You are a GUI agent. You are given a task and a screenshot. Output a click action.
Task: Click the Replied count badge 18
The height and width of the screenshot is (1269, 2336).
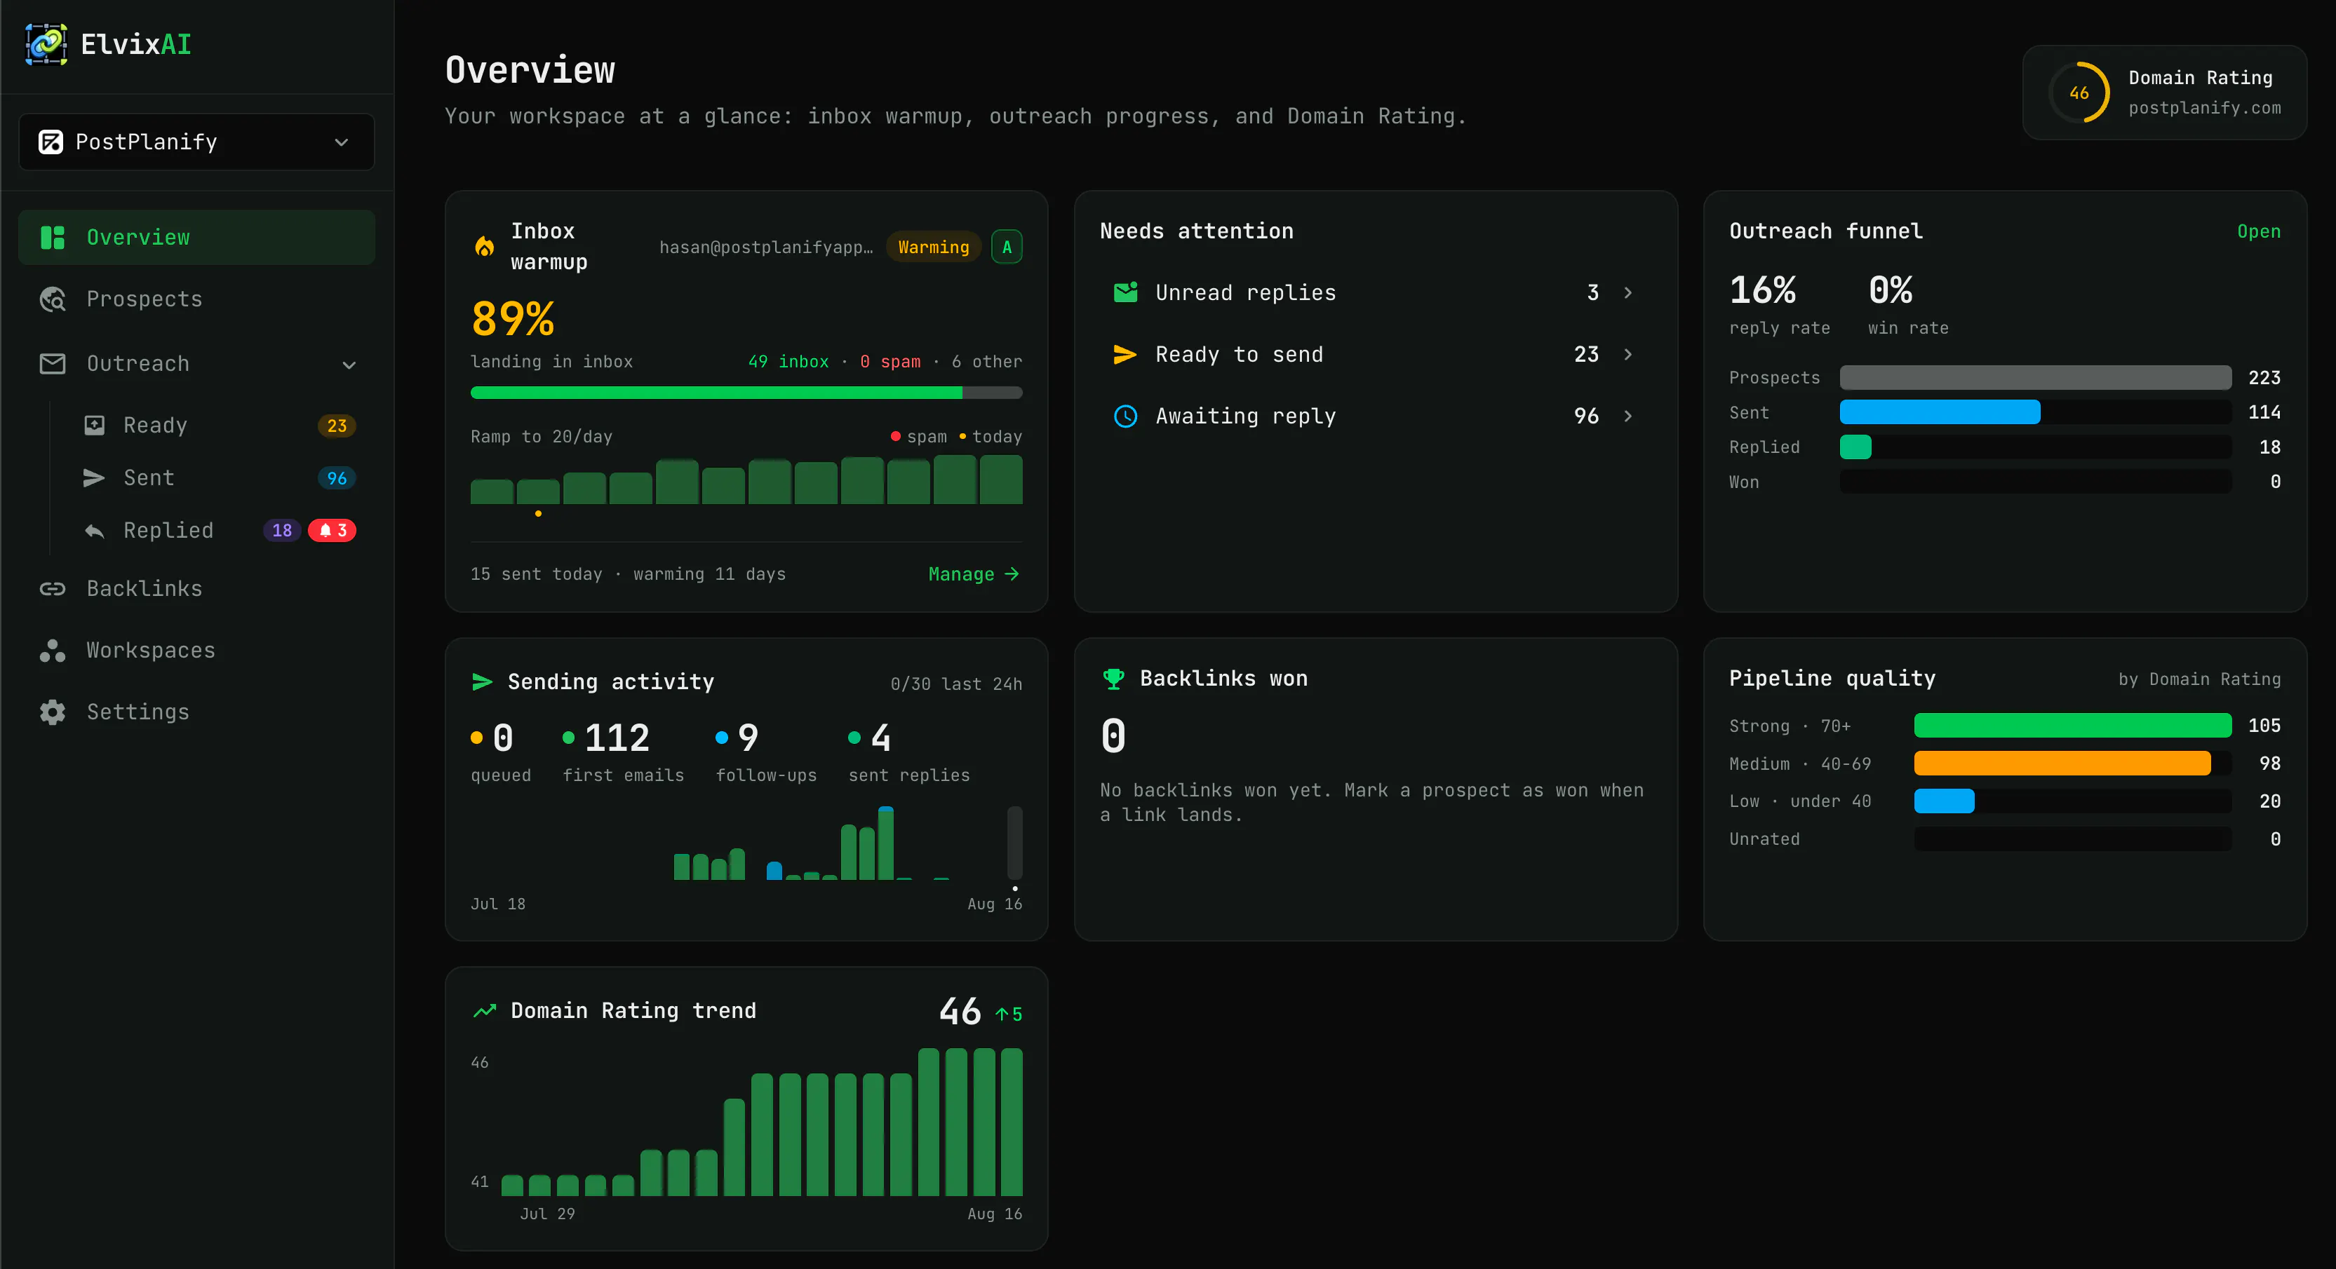coord(282,530)
